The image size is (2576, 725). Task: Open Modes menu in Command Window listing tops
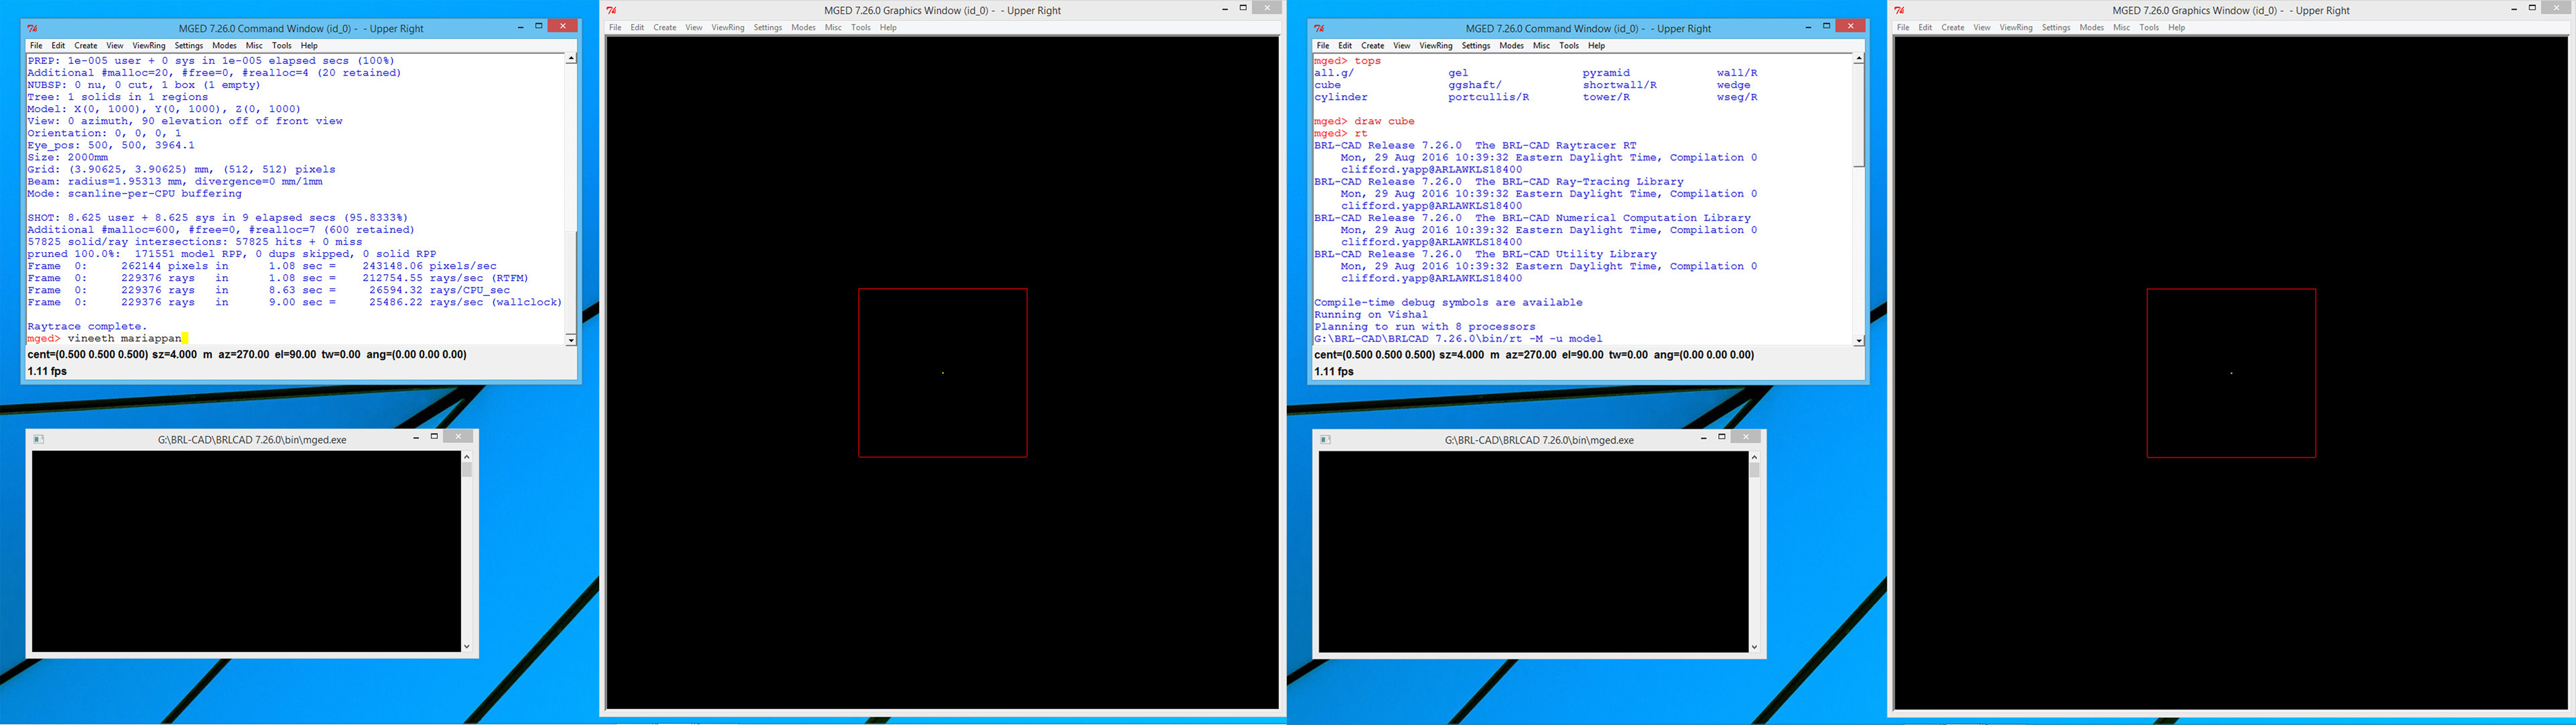click(1511, 45)
